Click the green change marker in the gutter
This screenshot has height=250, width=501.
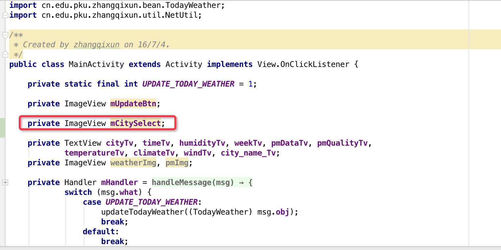coord(2,128)
